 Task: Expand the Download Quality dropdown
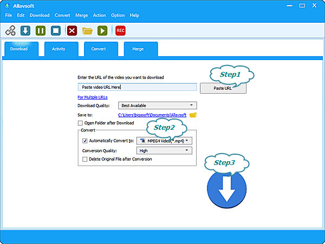coord(157,105)
